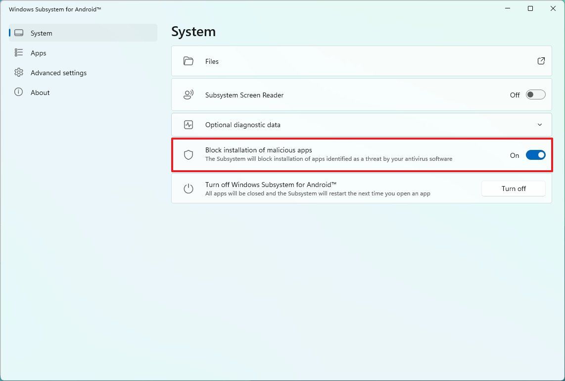Click the power icon next to Turn off option
This screenshot has height=381, width=565.
pyautogui.click(x=188, y=189)
